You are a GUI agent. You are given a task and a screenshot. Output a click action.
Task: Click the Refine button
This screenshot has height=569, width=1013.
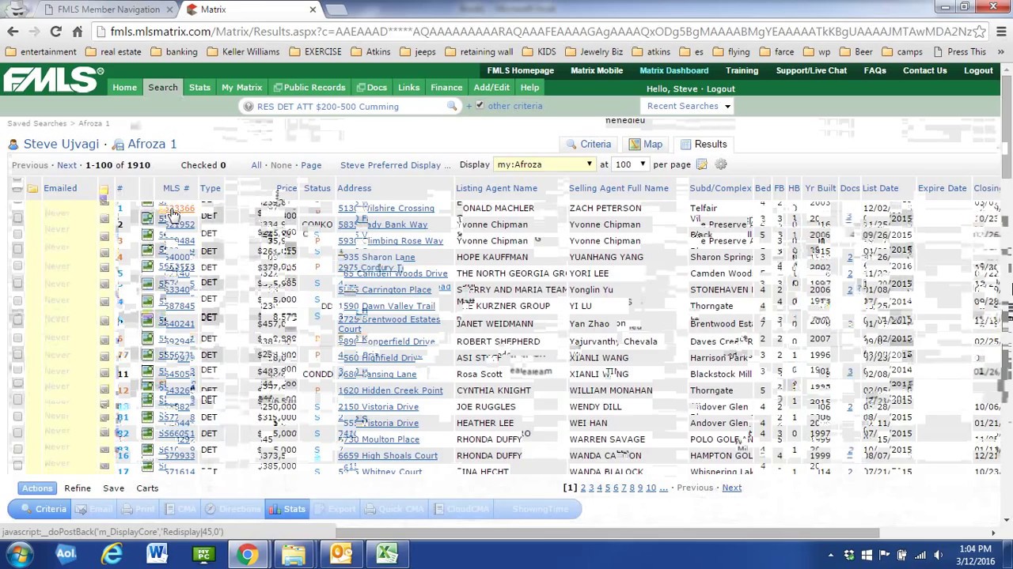(78, 488)
